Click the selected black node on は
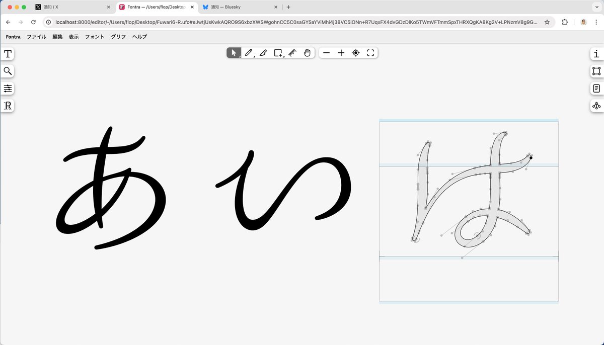This screenshot has height=345, width=604. pyautogui.click(x=531, y=157)
